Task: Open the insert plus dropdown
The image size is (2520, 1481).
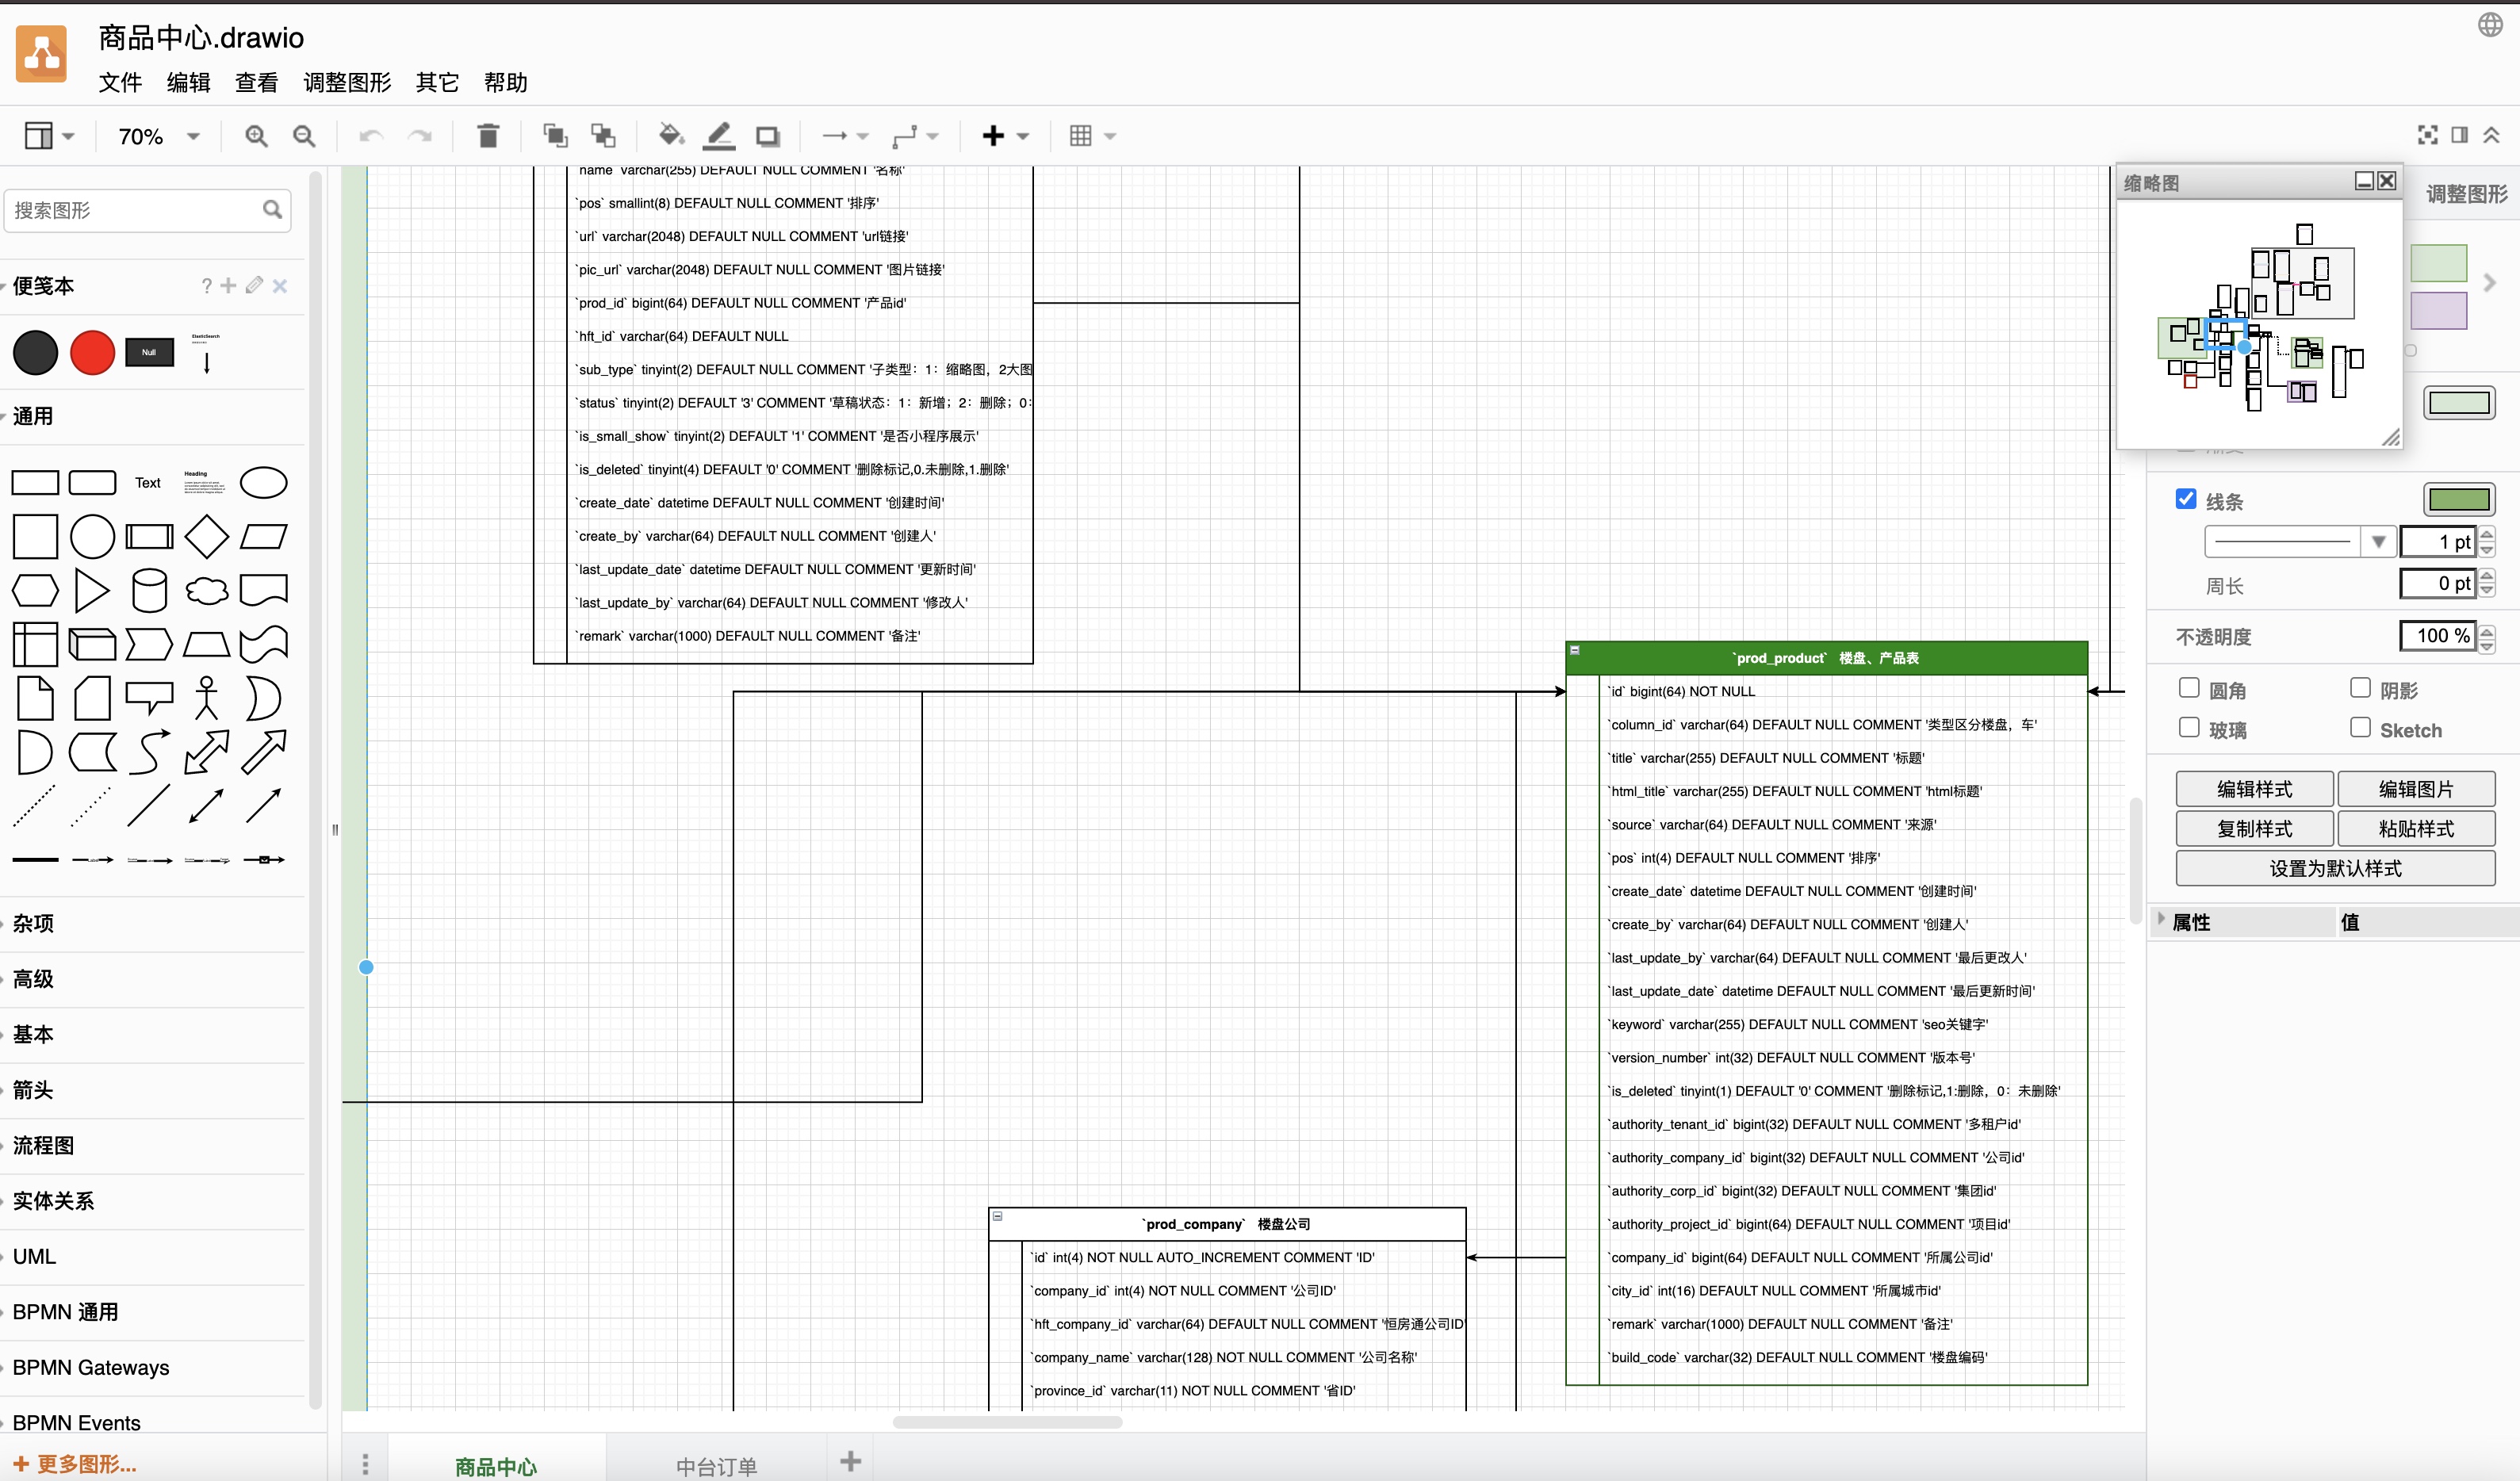Action: tap(1005, 136)
